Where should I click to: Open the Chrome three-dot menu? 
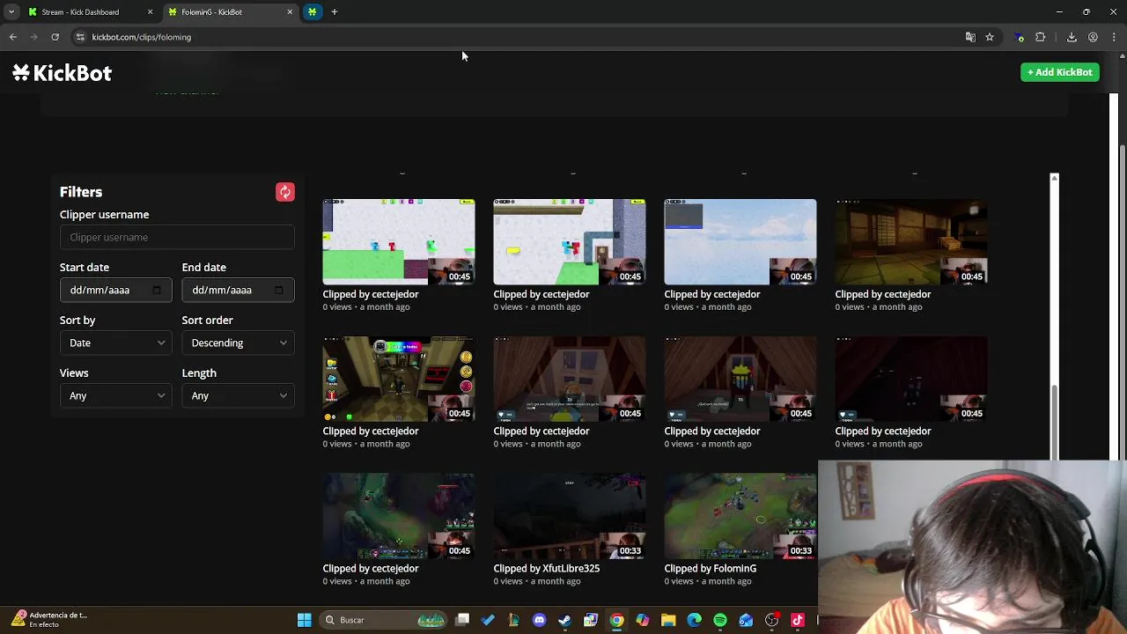tap(1114, 37)
